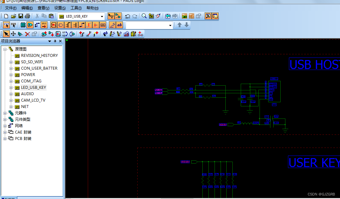Viewport: 340px width, 199px height.
Task: Save the schematic with the disk icon
Action: point(21,16)
